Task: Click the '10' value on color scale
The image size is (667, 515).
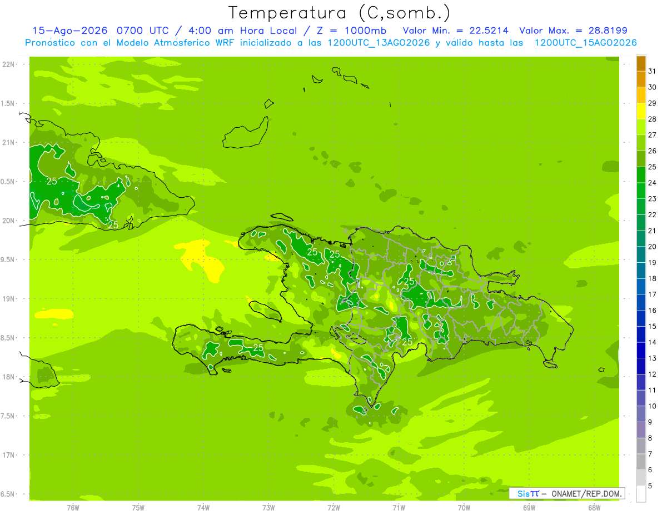Action: tap(652, 406)
